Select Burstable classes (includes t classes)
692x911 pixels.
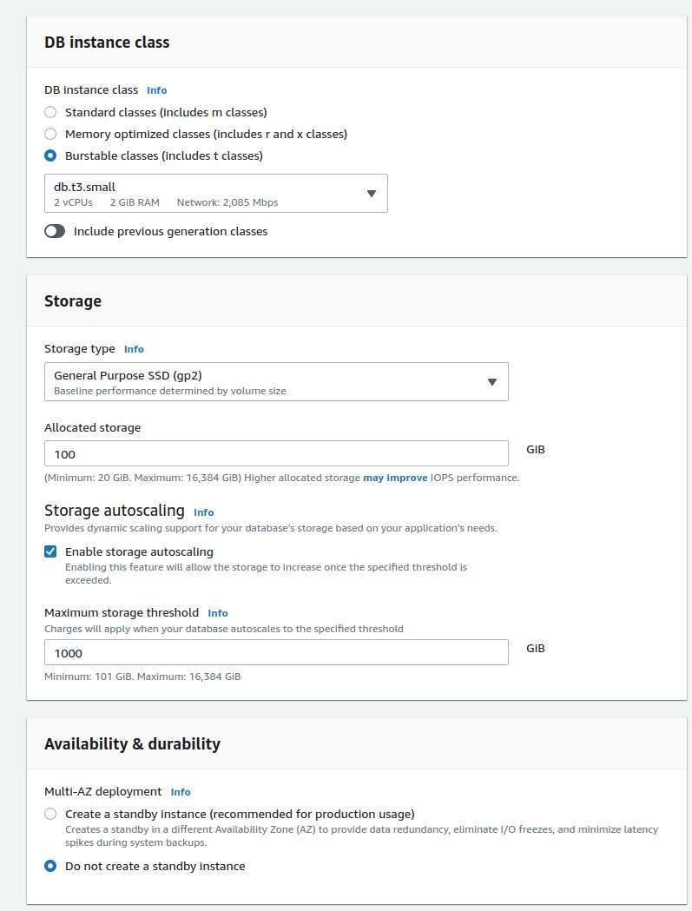coord(50,155)
